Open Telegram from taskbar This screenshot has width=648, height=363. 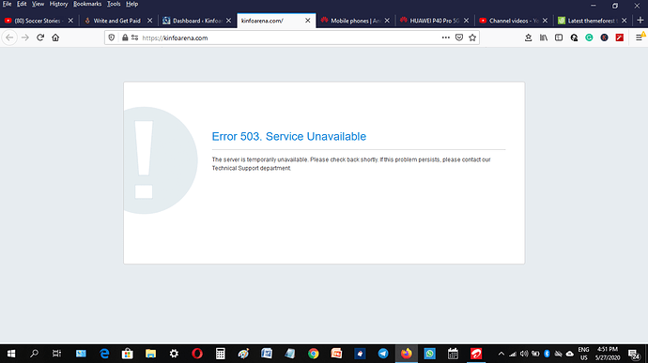coord(383,354)
